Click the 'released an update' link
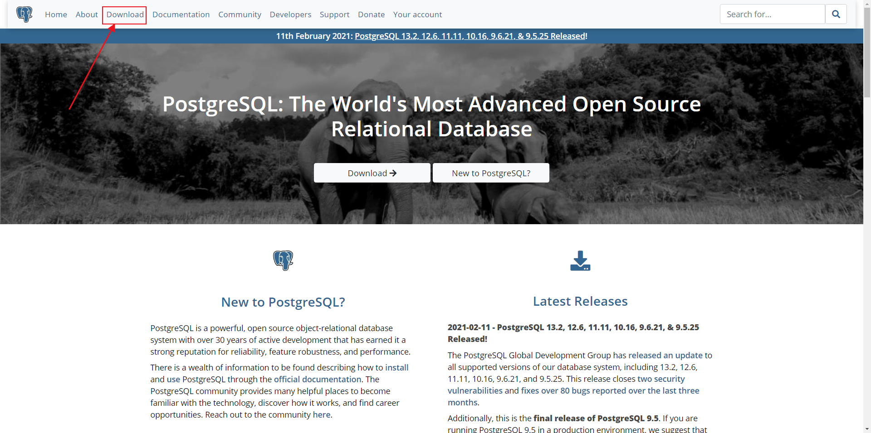This screenshot has width=871, height=433. tap(666, 355)
